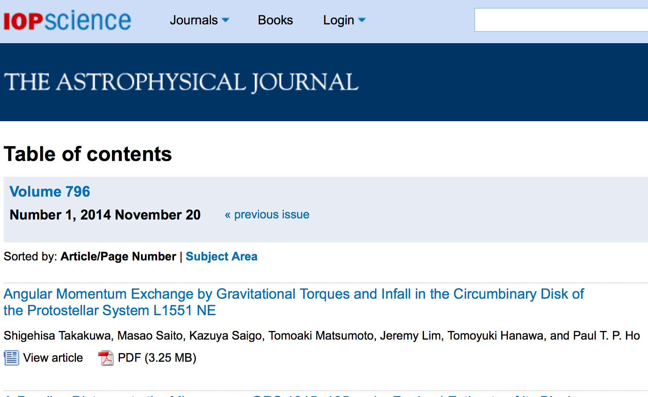Open the Books menu item
Image resolution: width=648 pixels, height=397 pixels.
pyautogui.click(x=275, y=20)
